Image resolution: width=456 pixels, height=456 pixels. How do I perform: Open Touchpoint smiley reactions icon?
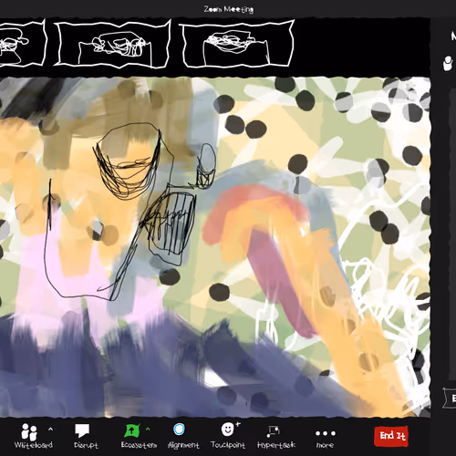227,430
